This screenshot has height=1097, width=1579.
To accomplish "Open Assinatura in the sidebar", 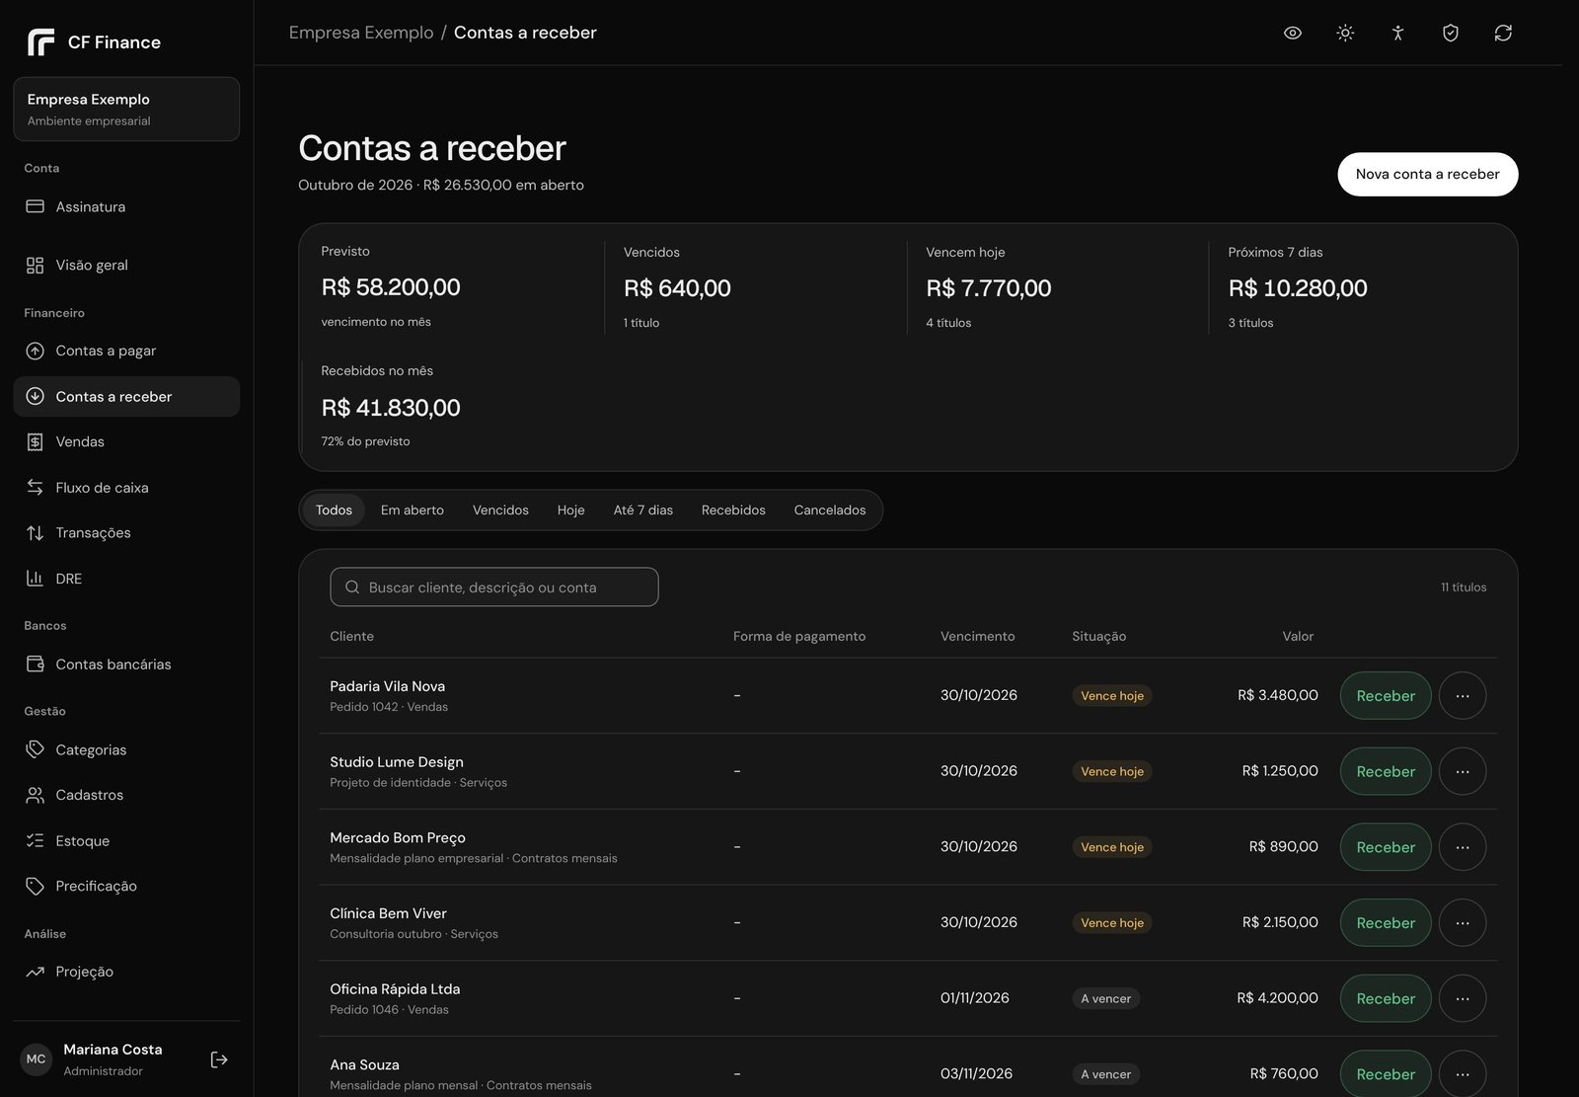I will [126, 206].
